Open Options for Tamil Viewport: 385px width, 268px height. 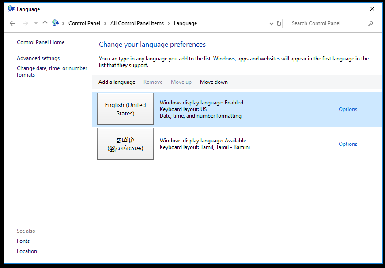point(348,144)
